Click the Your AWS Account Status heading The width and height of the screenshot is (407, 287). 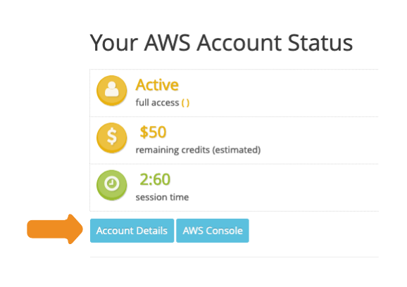click(x=221, y=43)
